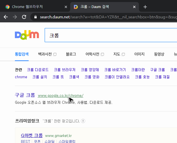Focus the Daum search box containing 크롬

point(111,35)
